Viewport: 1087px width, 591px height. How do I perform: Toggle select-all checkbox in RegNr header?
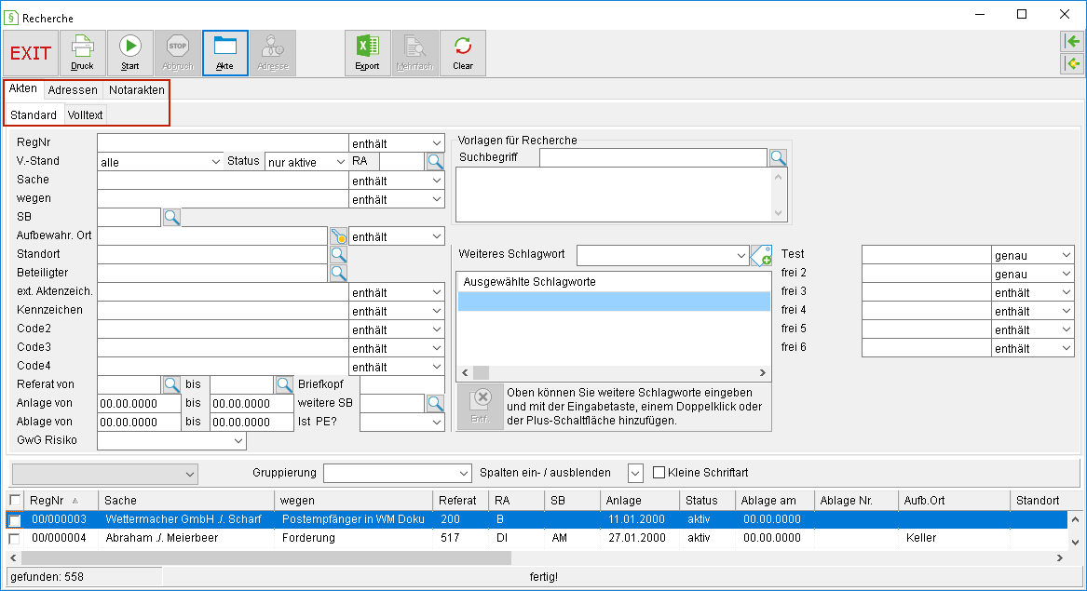tap(15, 500)
